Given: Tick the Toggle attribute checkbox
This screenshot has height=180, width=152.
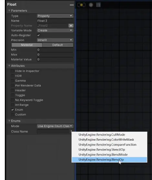Looking at the screenshot, I should (x=12, y=95).
